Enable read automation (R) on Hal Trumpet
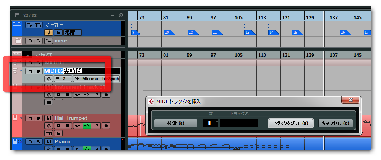The image size is (381, 160). click(x=58, y=126)
